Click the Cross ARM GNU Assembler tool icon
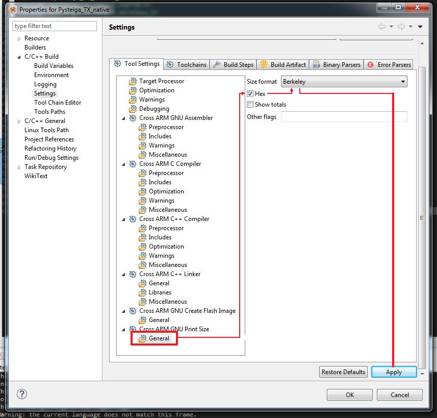This screenshot has height=418, width=437. click(x=133, y=118)
